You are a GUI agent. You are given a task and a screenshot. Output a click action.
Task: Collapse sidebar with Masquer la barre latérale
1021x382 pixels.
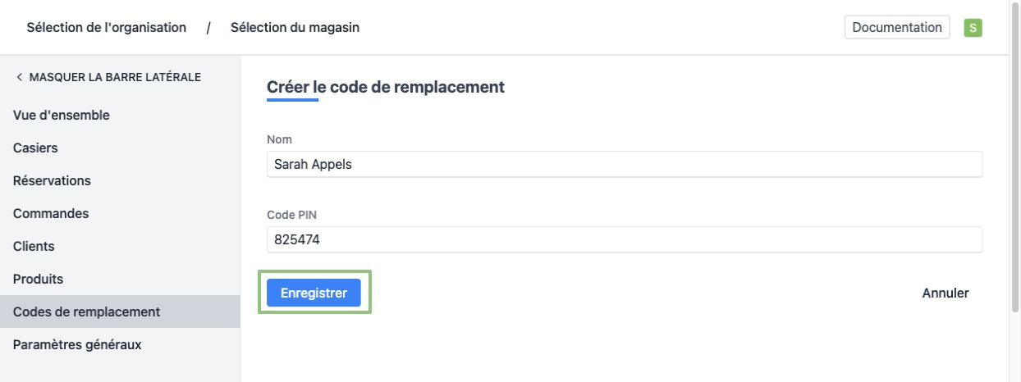tap(108, 77)
